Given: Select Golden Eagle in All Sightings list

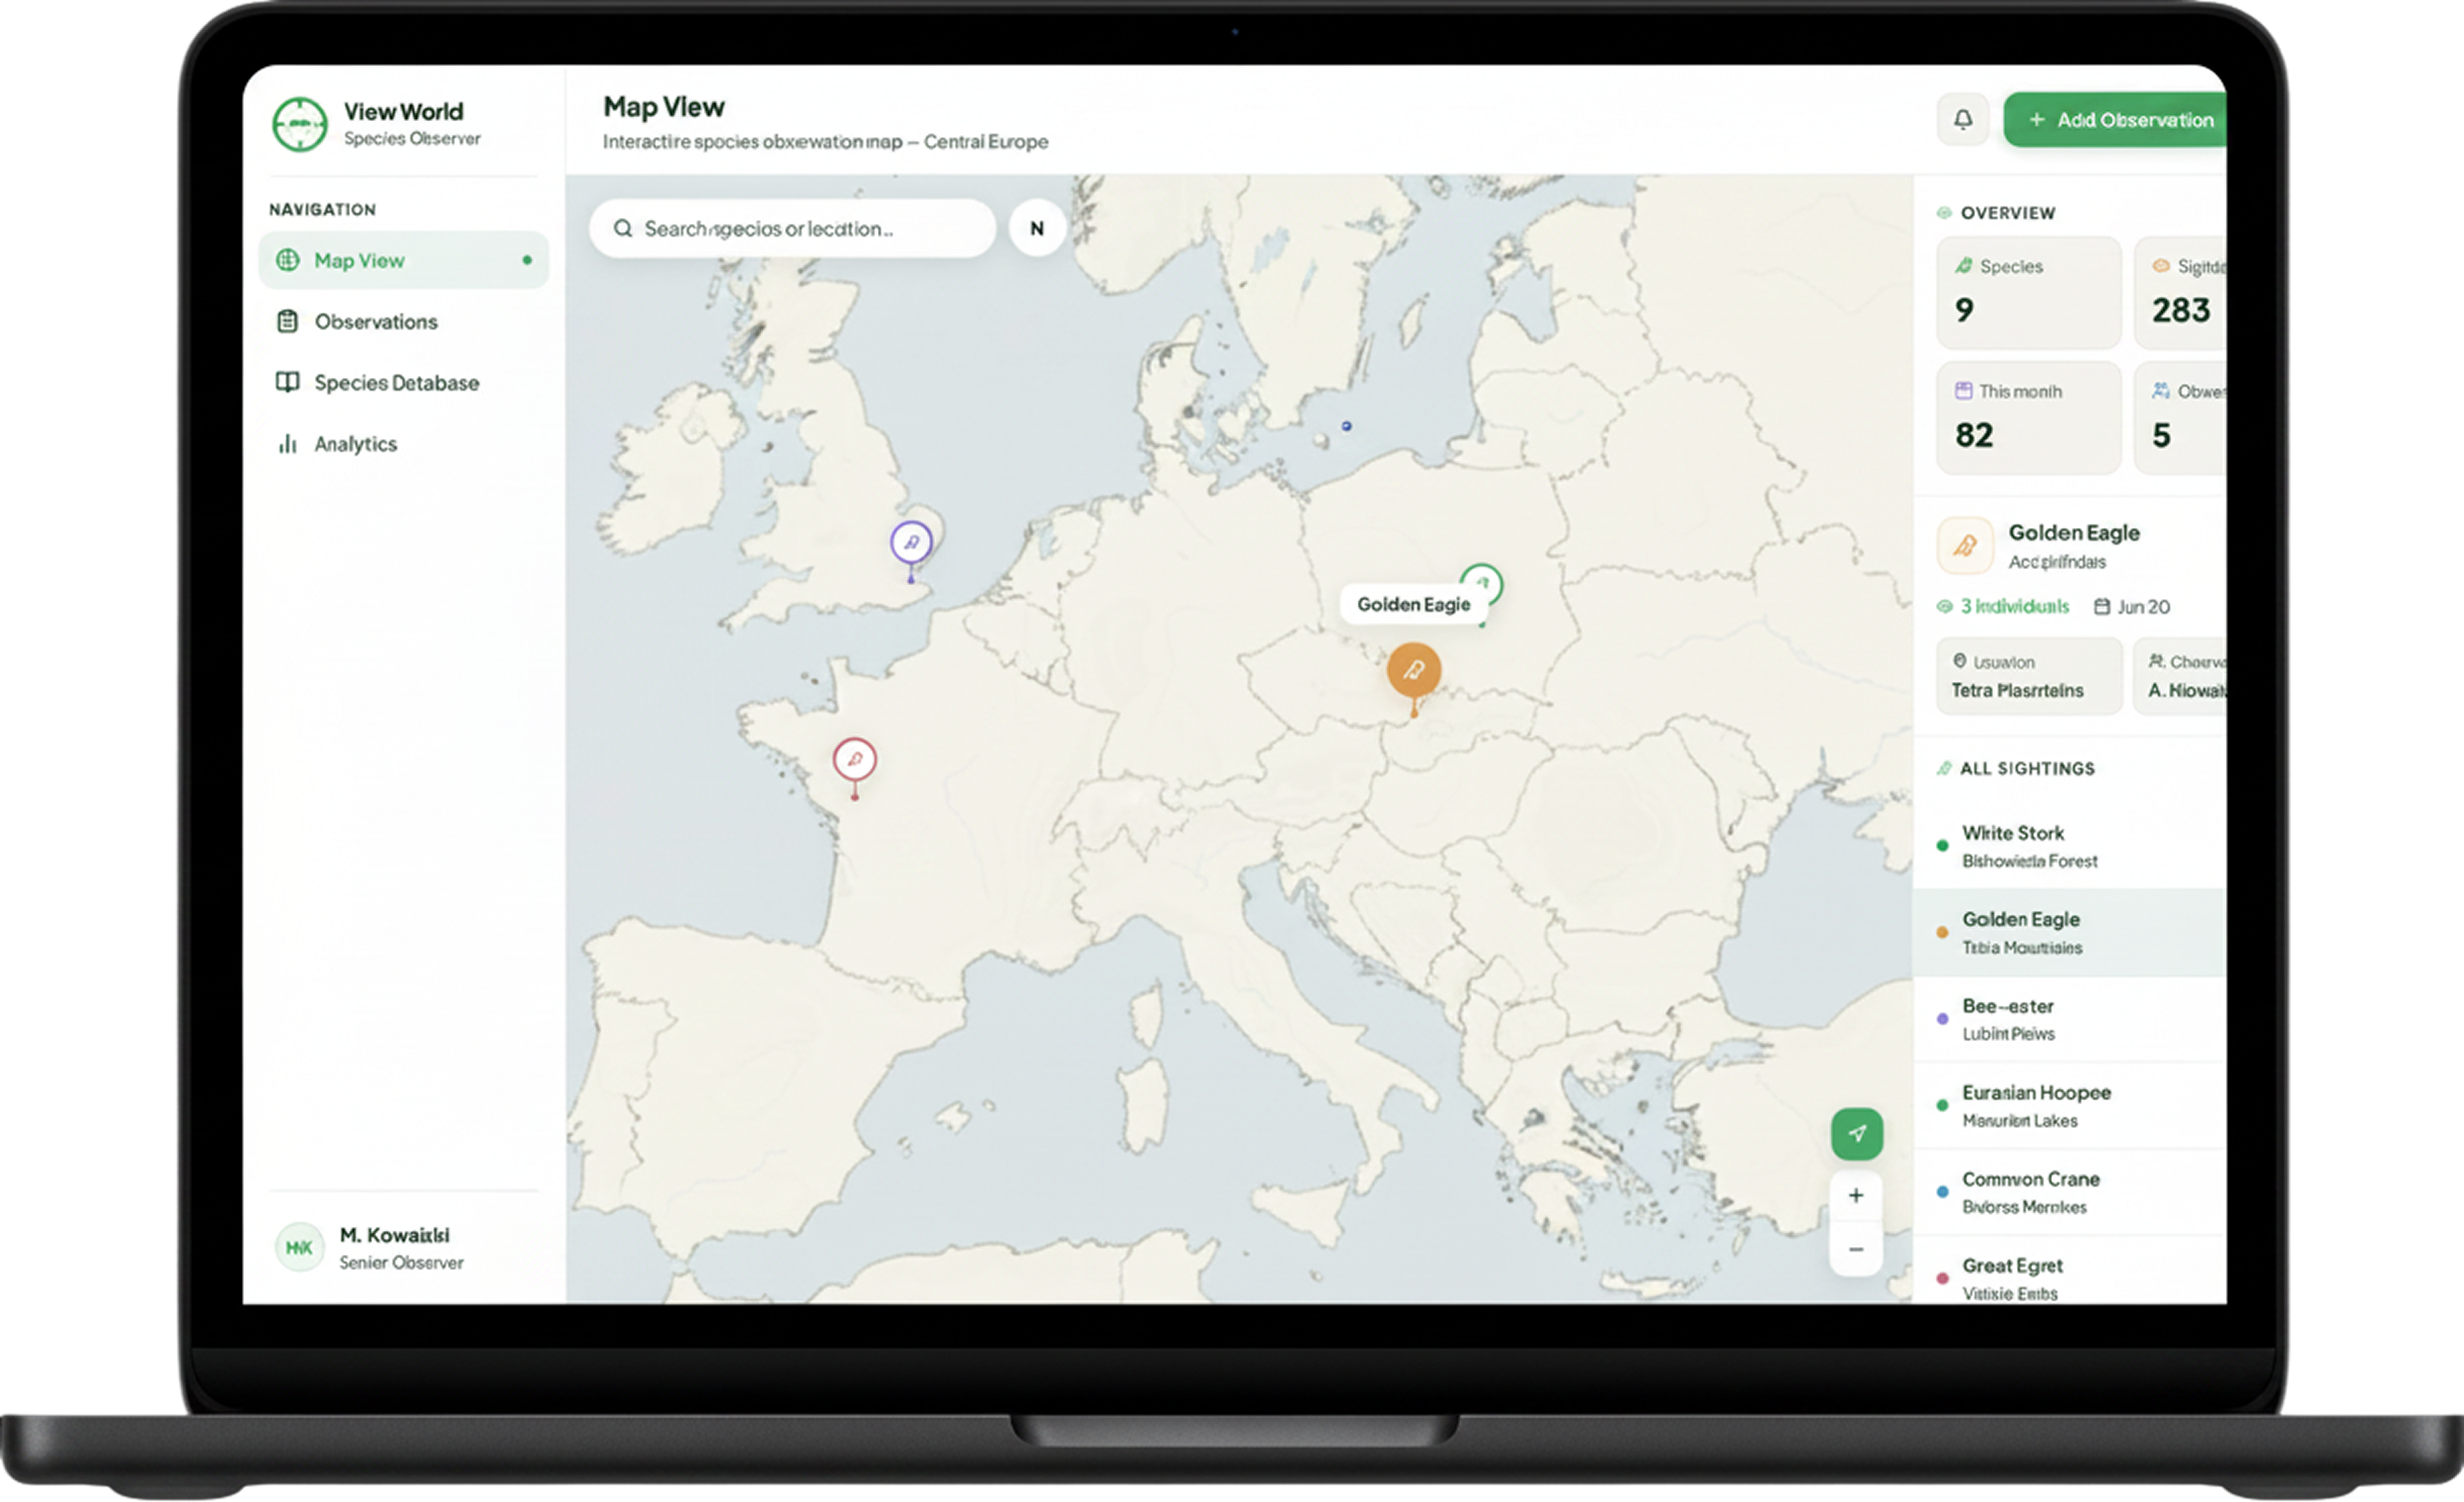Looking at the screenshot, I should 2069,932.
